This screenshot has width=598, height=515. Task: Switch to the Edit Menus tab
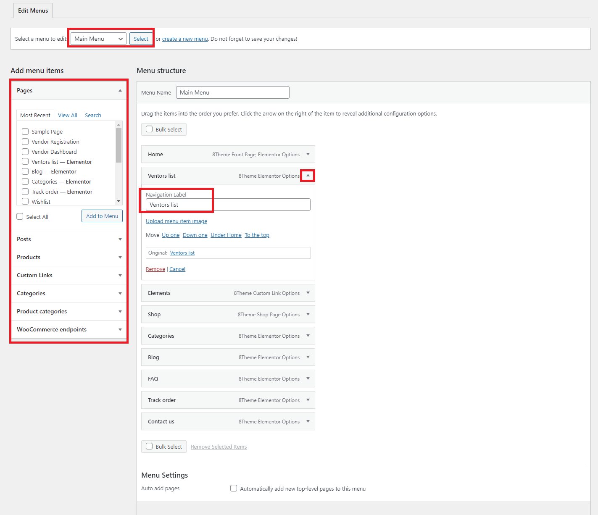pos(33,11)
